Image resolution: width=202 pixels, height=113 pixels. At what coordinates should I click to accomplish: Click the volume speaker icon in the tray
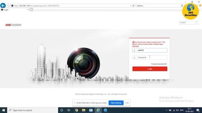pos(177,110)
